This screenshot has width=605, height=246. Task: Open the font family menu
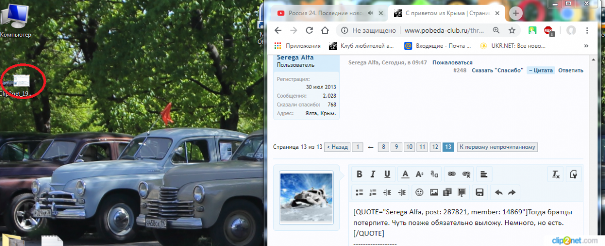point(434,174)
